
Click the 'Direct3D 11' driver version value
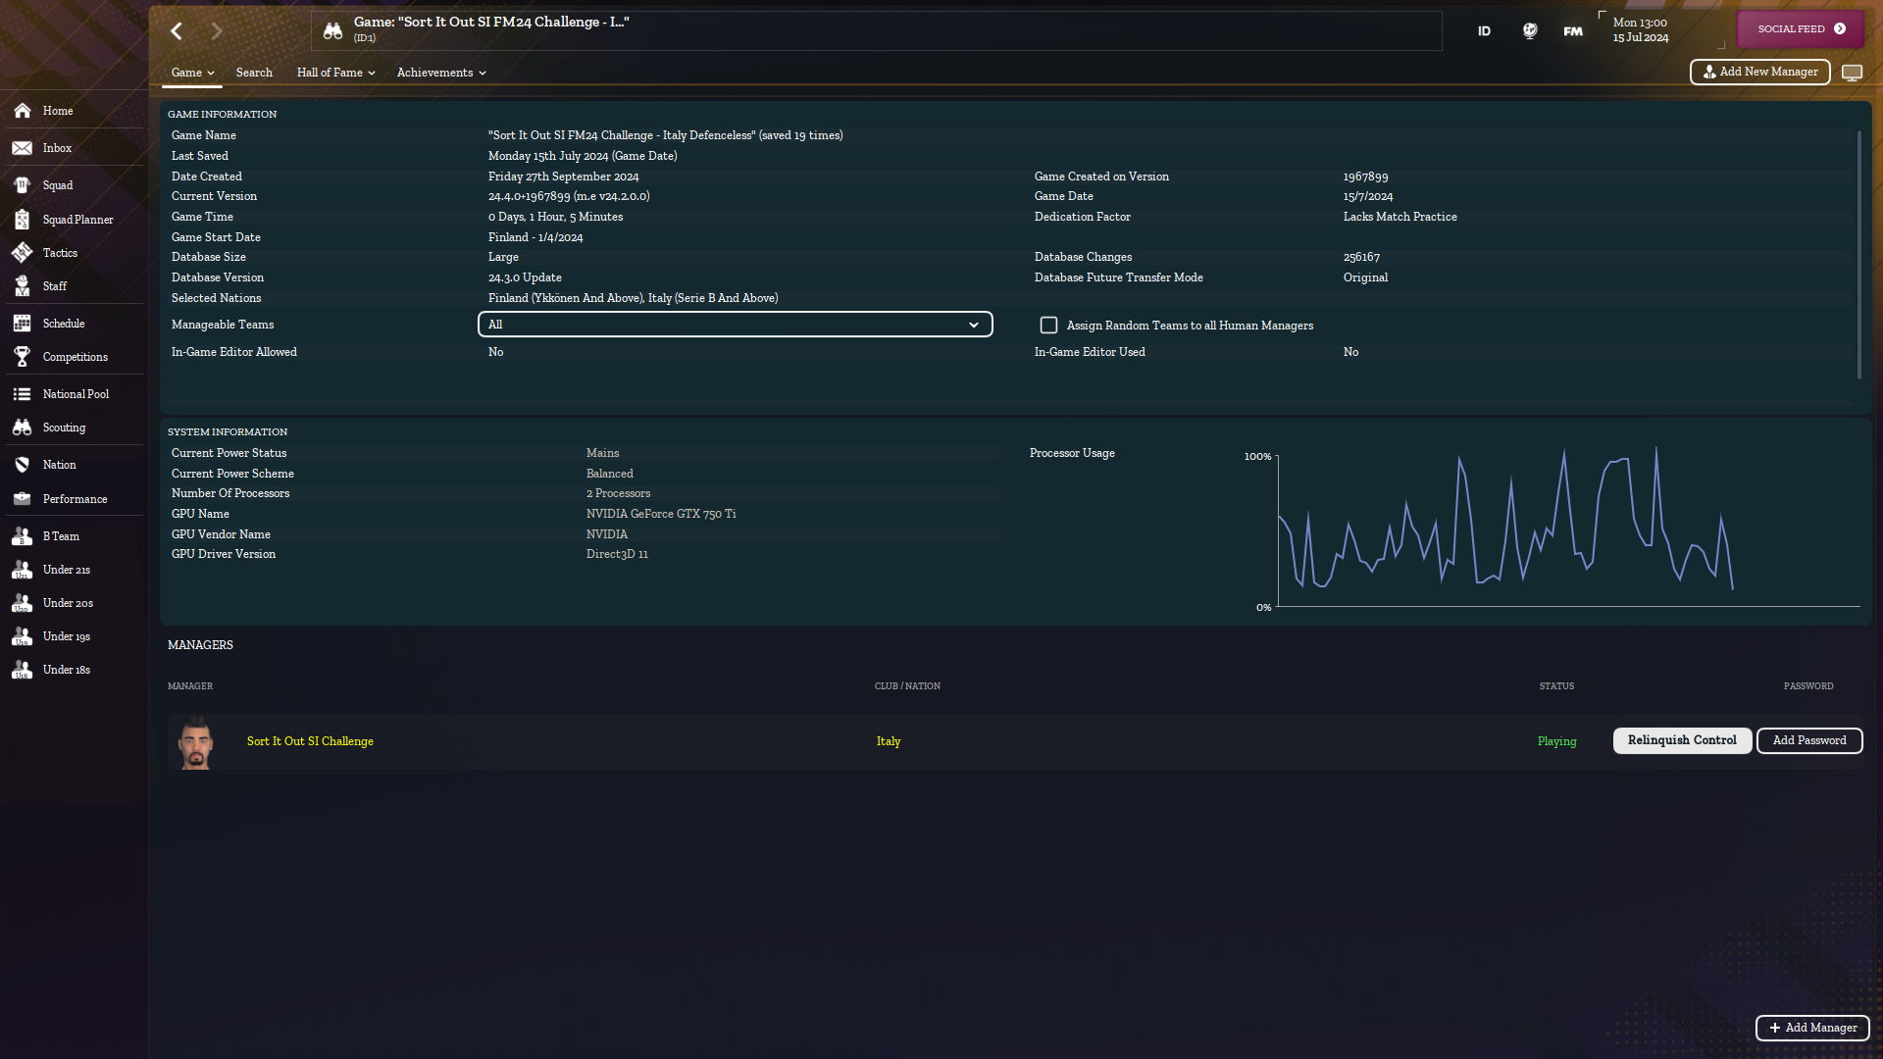pyautogui.click(x=617, y=554)
